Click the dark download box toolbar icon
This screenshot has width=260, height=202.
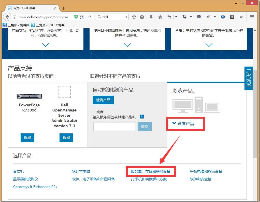[x=232, y=17]
